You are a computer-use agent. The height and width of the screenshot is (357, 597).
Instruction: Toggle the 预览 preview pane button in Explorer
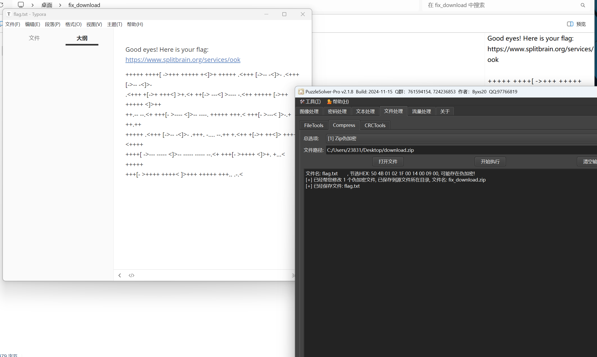[576, 24]
